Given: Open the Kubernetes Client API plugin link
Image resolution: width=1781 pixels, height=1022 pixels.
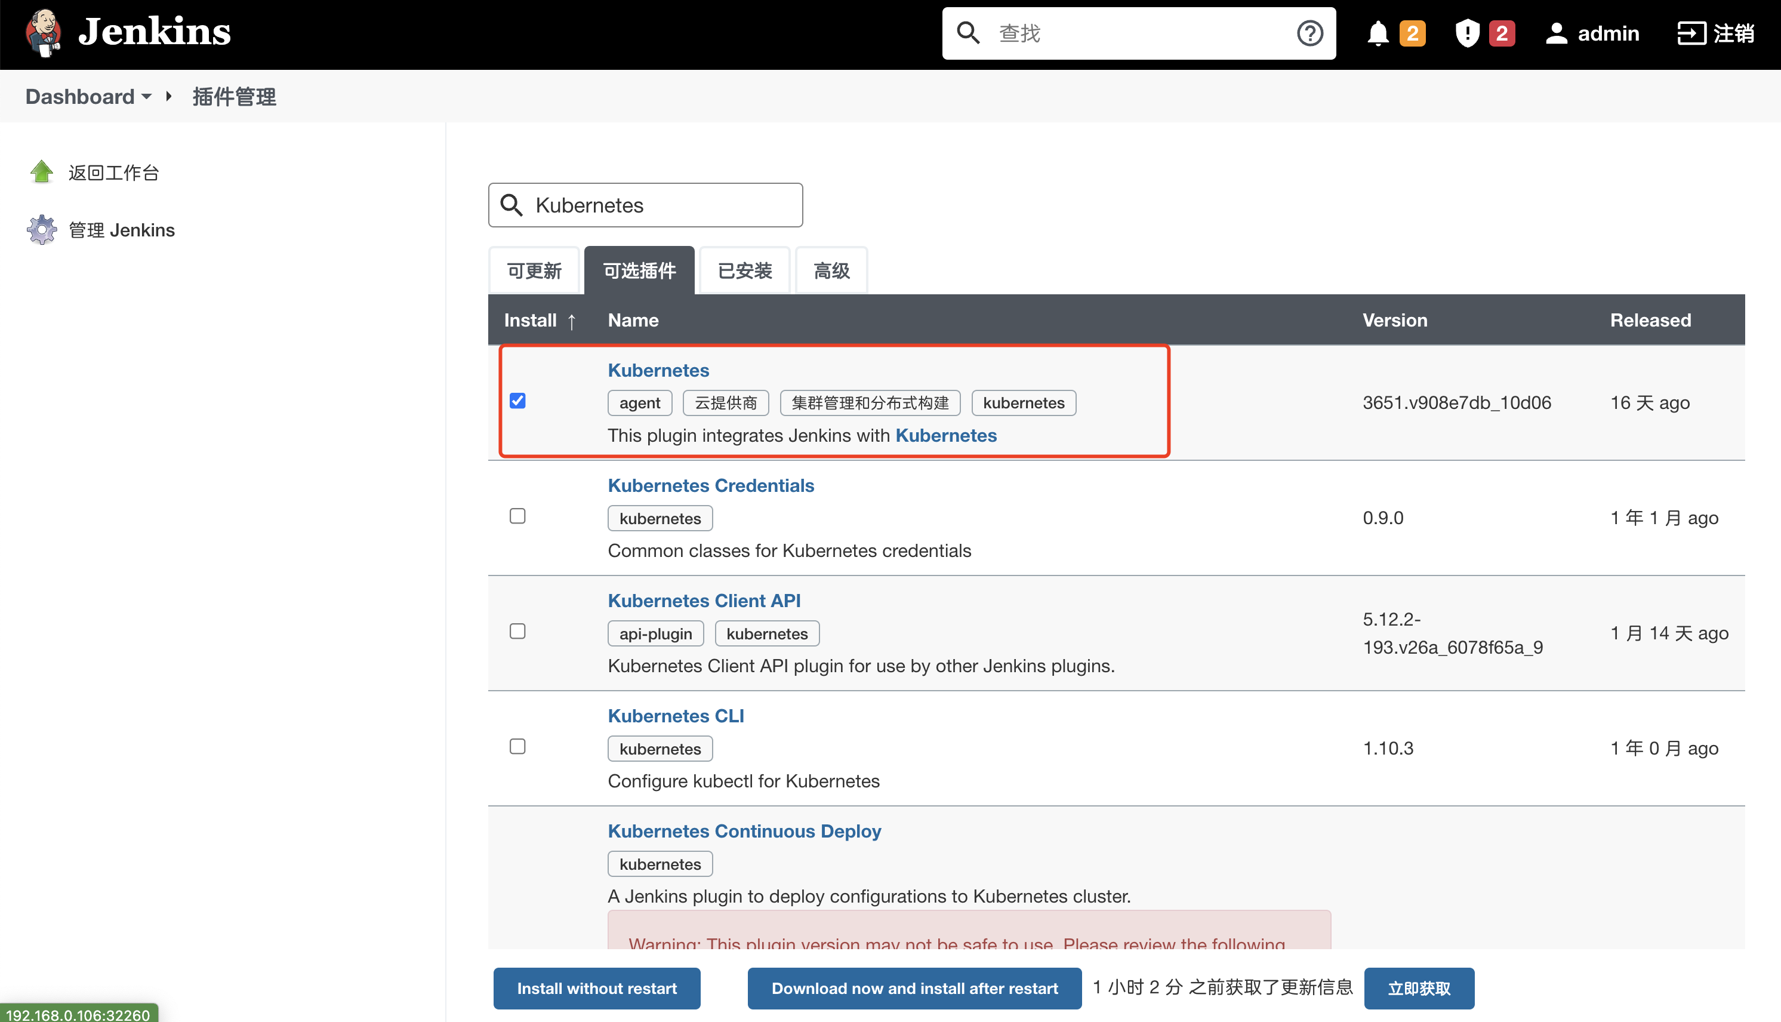Looking at the screenshot, I should point(704,601).
